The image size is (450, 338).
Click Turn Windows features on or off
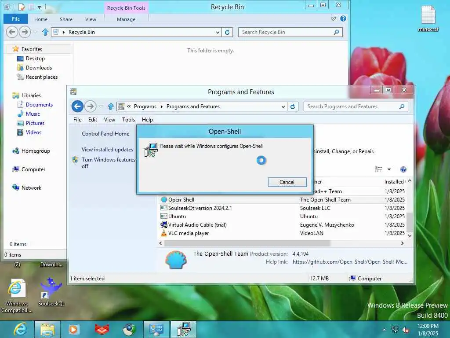[x=109, y=163]
